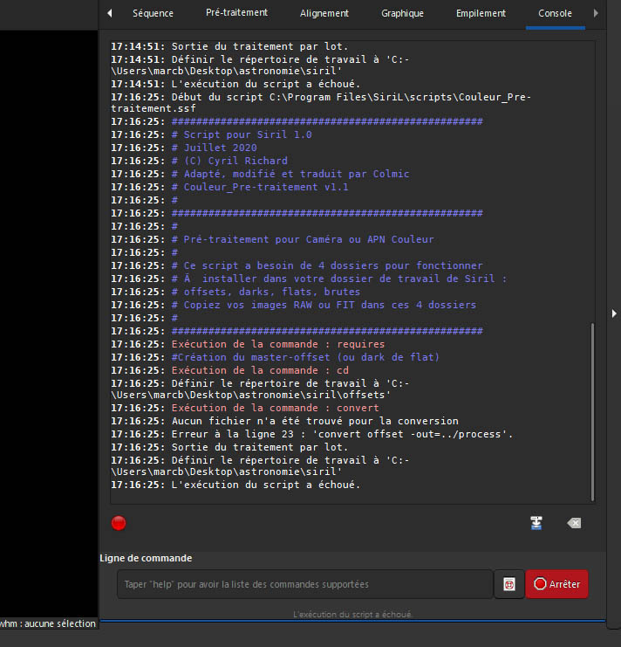Click the 'offsets, darks, flats, brutes' line

tap(235, 292)
